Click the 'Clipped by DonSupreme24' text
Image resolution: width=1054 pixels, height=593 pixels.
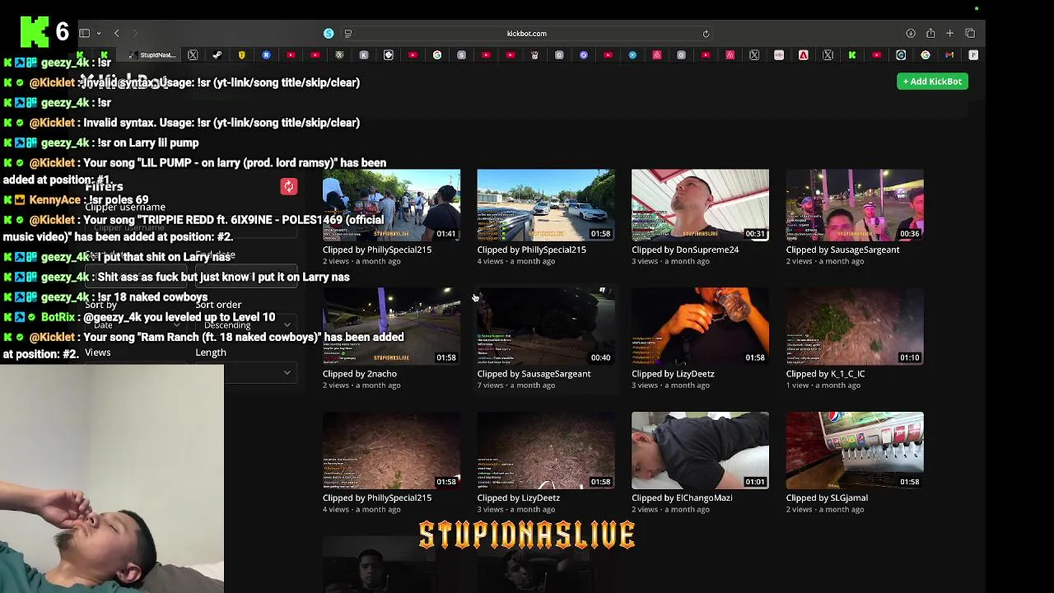pos(685,250)
